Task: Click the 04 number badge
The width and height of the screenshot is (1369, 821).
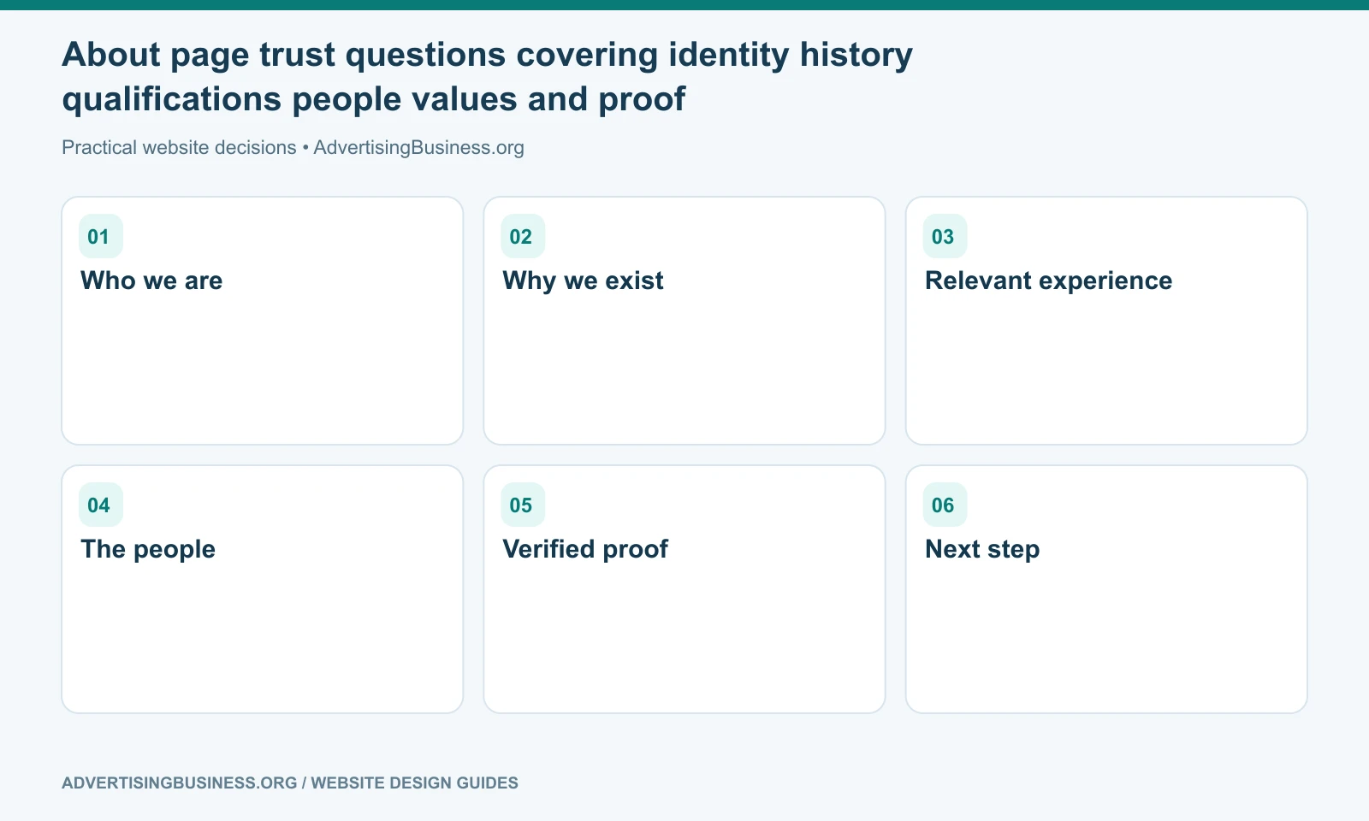Action: coord(101,505)
